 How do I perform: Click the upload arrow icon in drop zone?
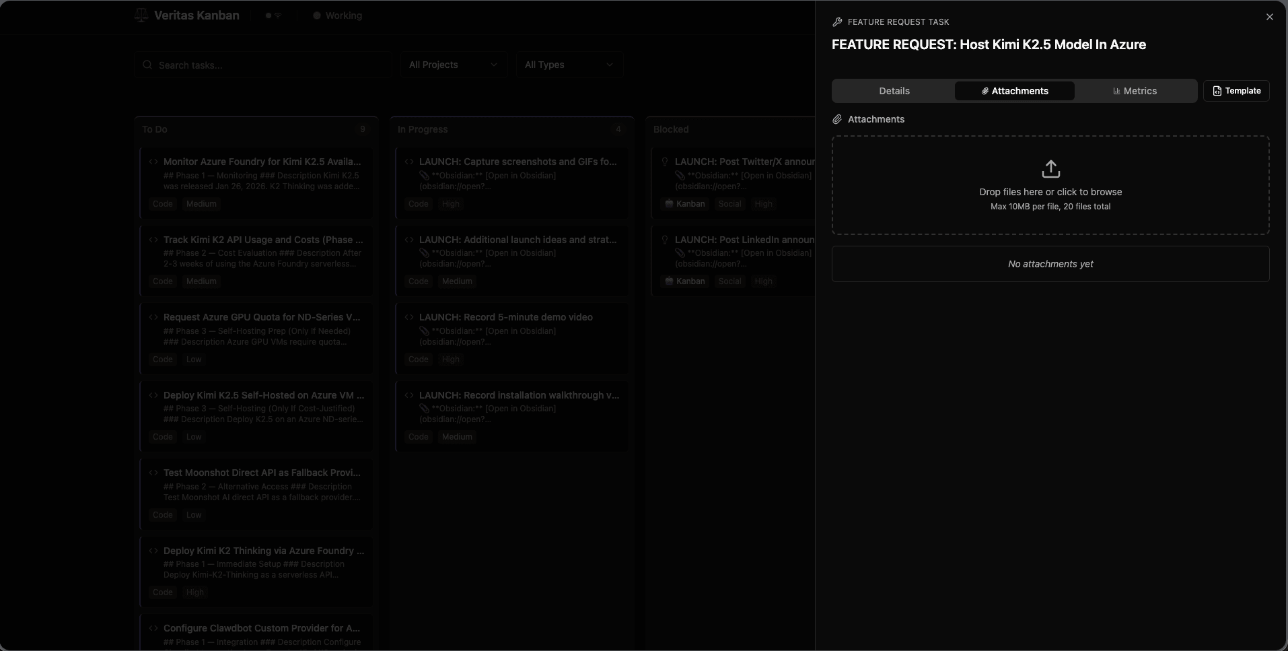point(1050,169)
